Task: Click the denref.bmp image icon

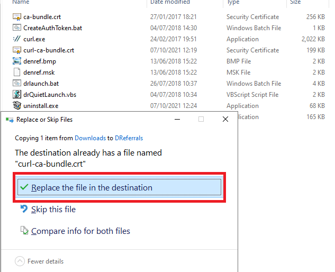Action: tap(17, 61)
